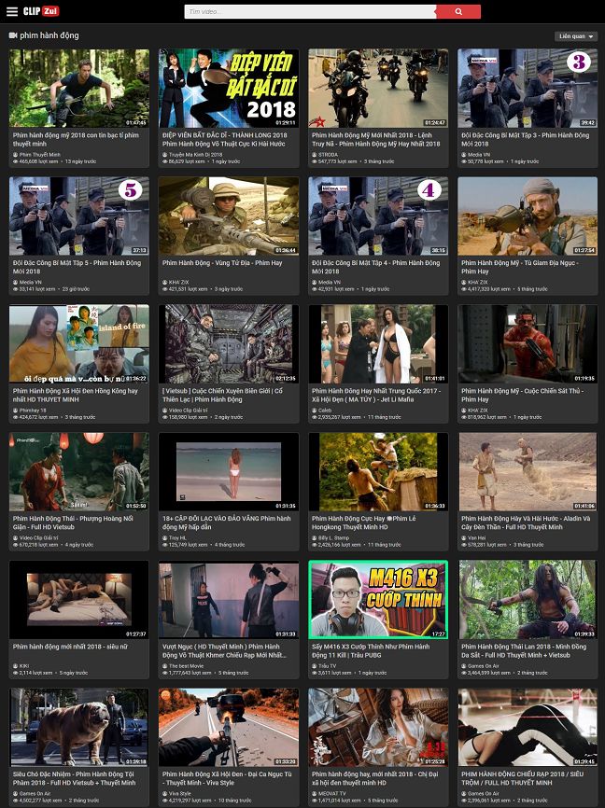Open title 'Jet Li Mafia' Trung Quốc 2017

[376, 396]
